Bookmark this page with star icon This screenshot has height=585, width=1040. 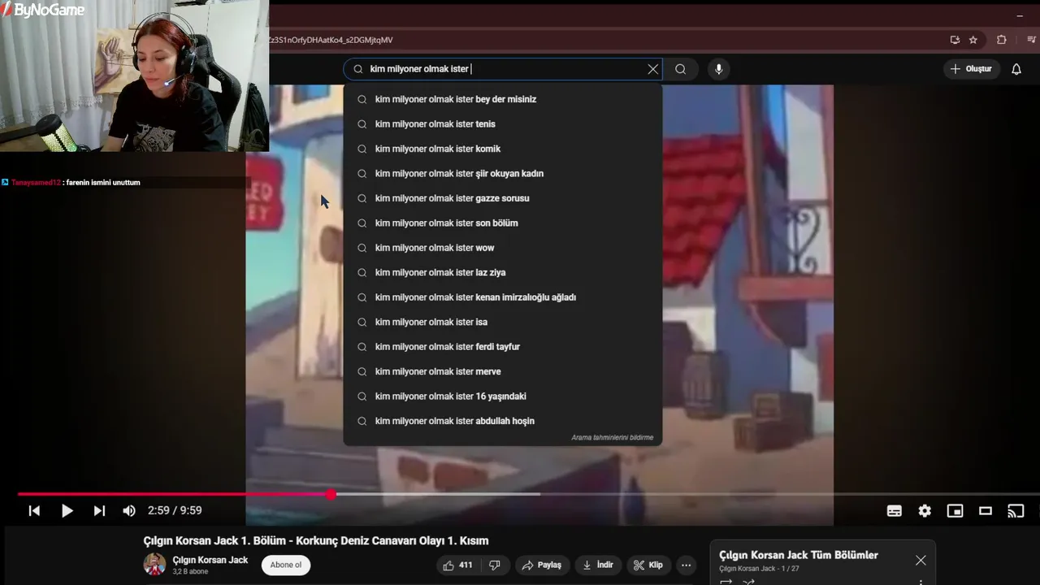tap(973, 40)
